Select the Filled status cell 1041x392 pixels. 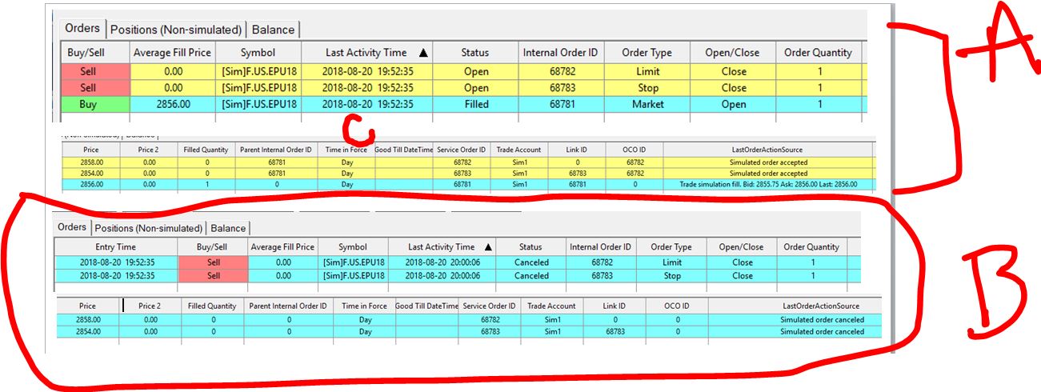tap(475, 104)
